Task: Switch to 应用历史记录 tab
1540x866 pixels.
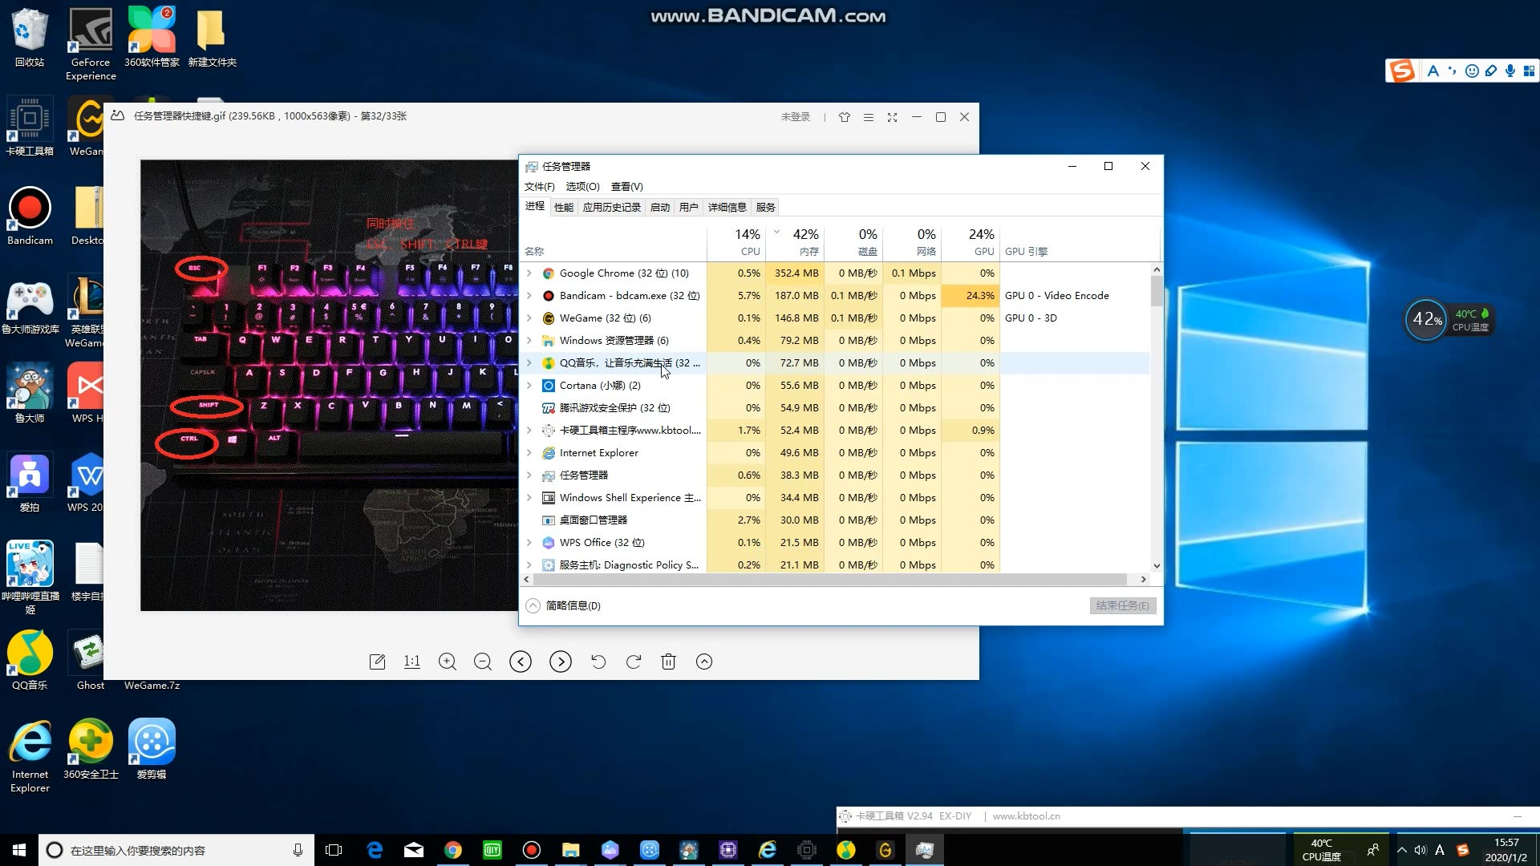Action: click(612, 208)
